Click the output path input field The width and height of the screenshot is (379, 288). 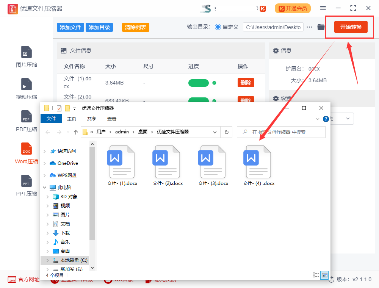[x=273, y=27]
